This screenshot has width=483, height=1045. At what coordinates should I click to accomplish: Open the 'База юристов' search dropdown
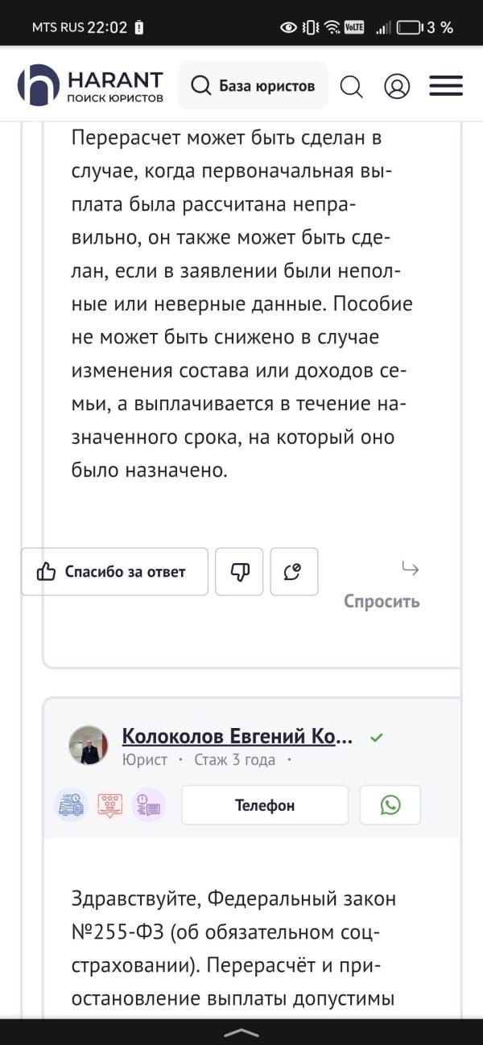pyautogui.click(x=254, y=84)
